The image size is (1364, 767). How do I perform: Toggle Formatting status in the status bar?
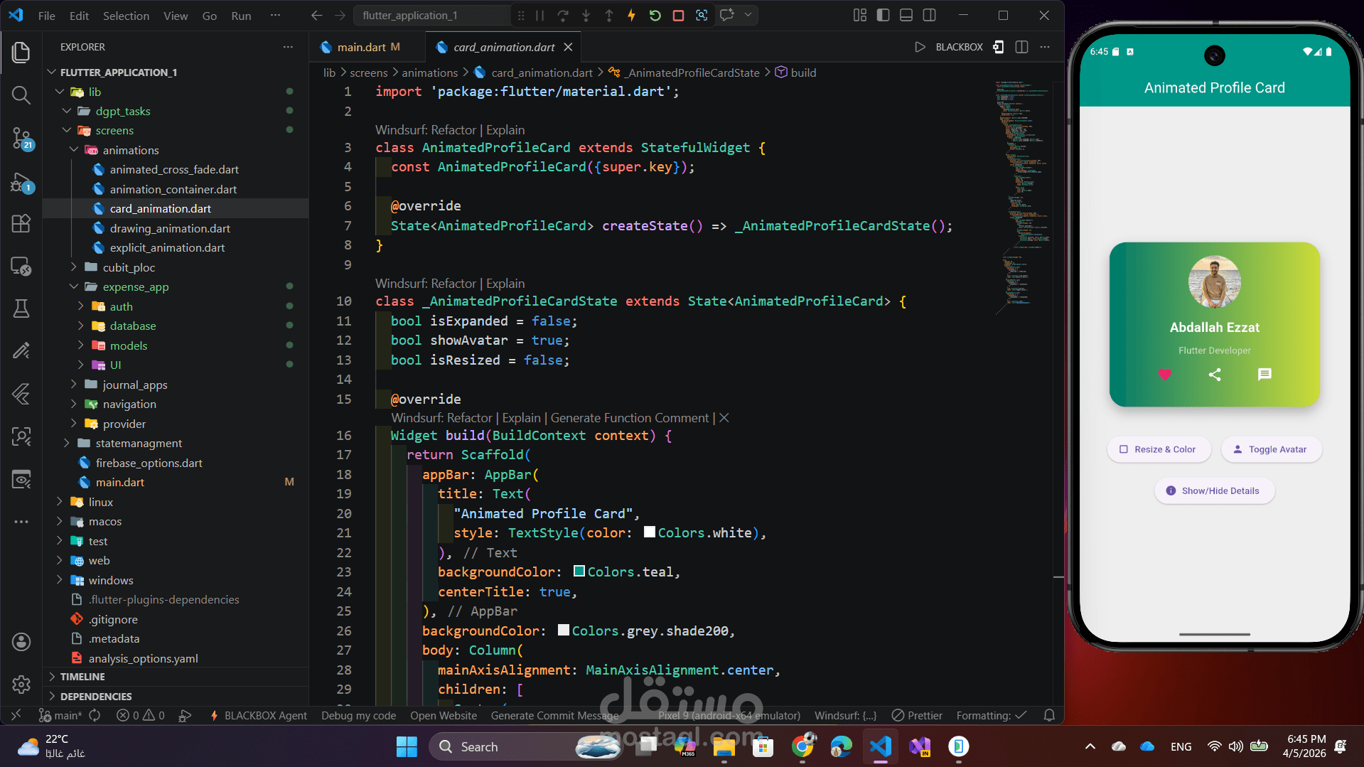pos(991,715)
